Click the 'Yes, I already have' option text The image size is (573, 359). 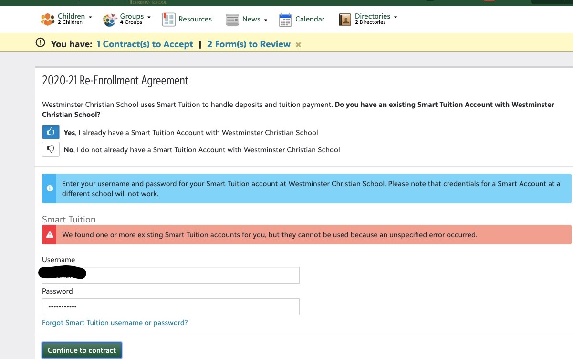(x=191, y=133)
